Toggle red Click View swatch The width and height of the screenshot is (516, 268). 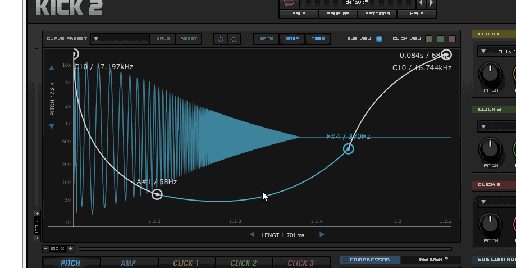452,39
